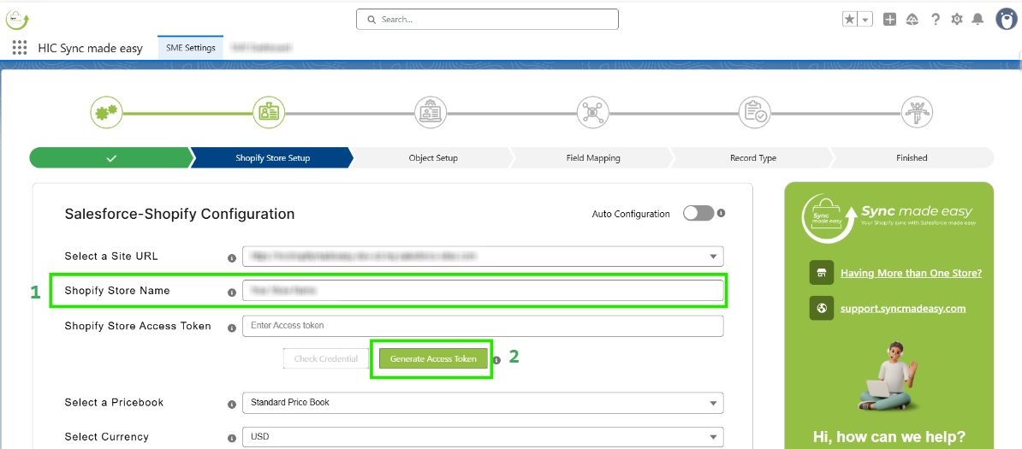Show the Generate Access Token info icon
This screenshot has height=449, width=1022.
[496, 360]
